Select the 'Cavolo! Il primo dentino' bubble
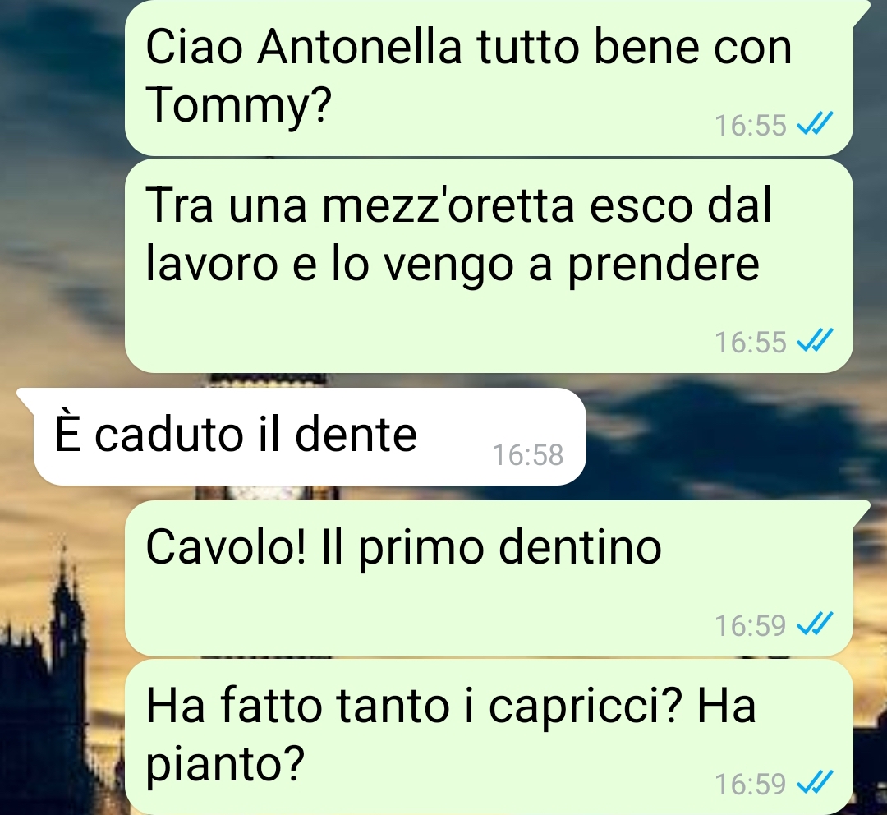The image size is (887, 815). point(489,578)
